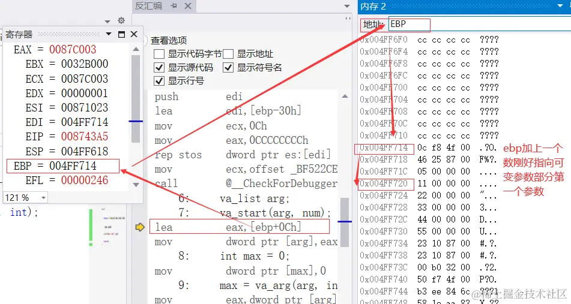Uncheck the show symbol names checkbox
Image resolution: width=571 pixels, height=304 pixels.
(228, 67)
